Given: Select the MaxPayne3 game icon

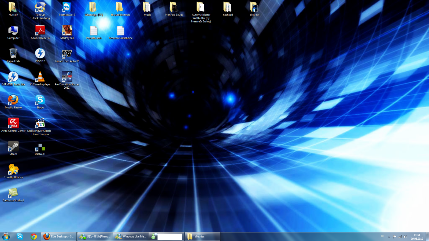Looking at the screenshot, I should pos(67,31).
